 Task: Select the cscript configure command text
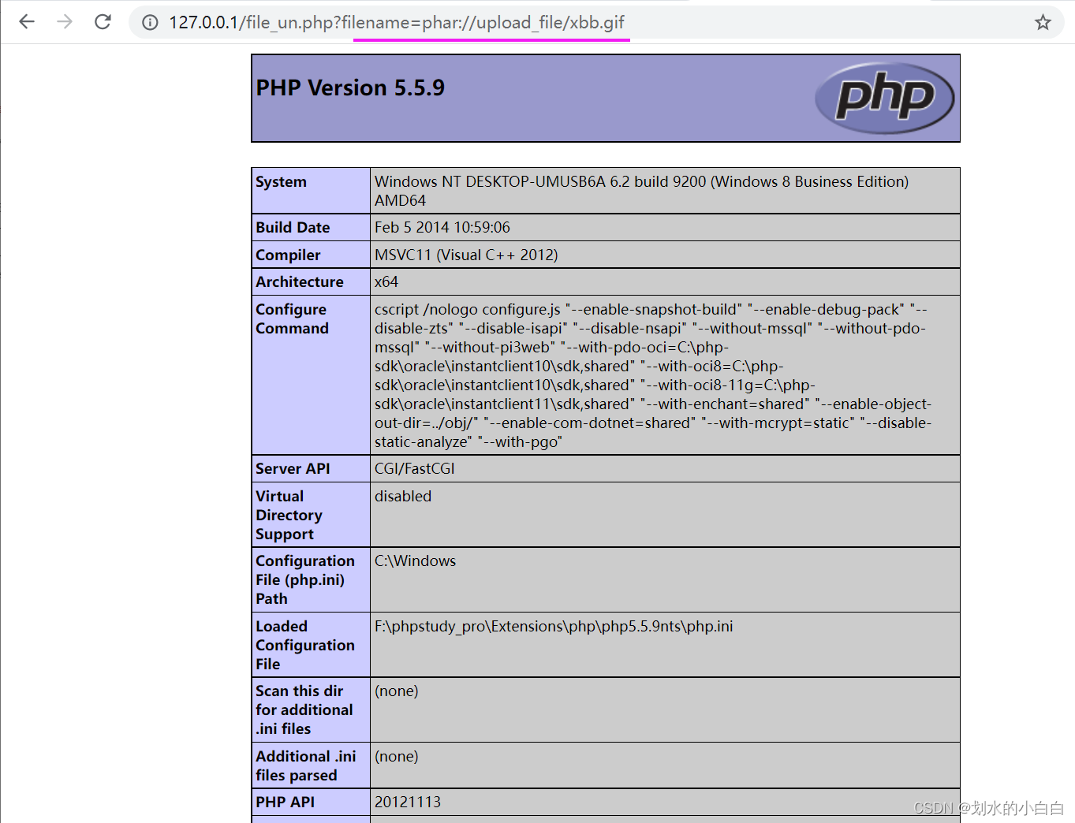(653, 376)
